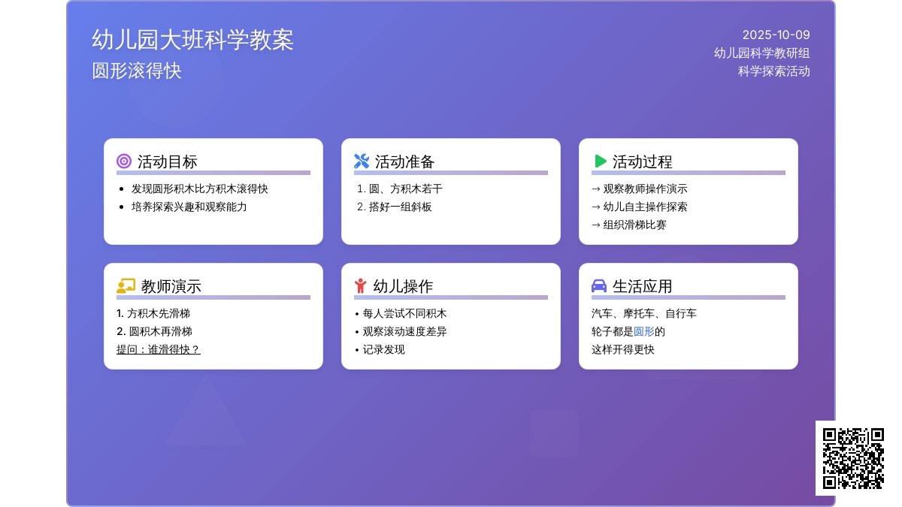902x507 pixels.
Task: Click the underlined question 提问：谁滑得快？
Action: click(x=159, y=349)
